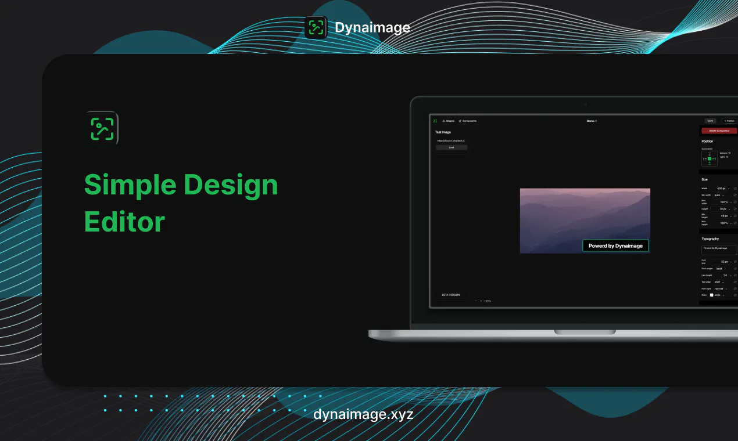Select the Powerd by Dynaimage text component
This screenshot has width=738, height=441.
pyautogui.click(x=615, y=245)
